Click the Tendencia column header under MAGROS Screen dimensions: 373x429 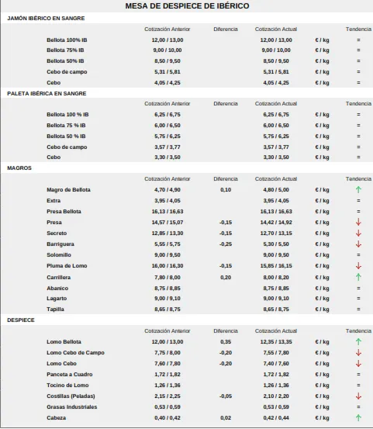(358, 179)
